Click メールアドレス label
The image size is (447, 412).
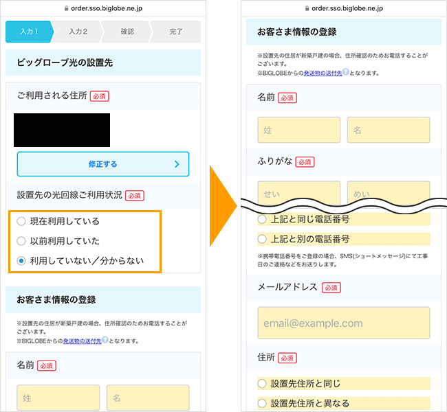pyautogui.click(x=287, y=287)
